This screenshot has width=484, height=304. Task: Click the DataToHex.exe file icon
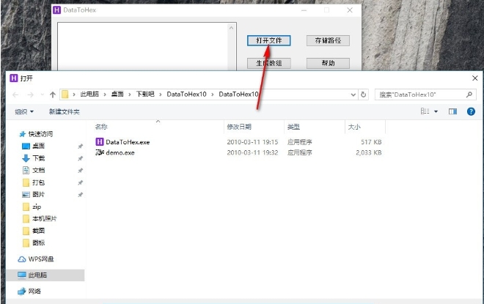100,142
